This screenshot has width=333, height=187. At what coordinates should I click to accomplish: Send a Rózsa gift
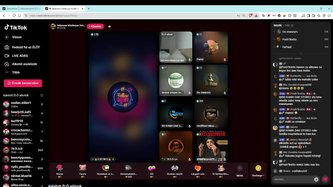coord(60,171)
